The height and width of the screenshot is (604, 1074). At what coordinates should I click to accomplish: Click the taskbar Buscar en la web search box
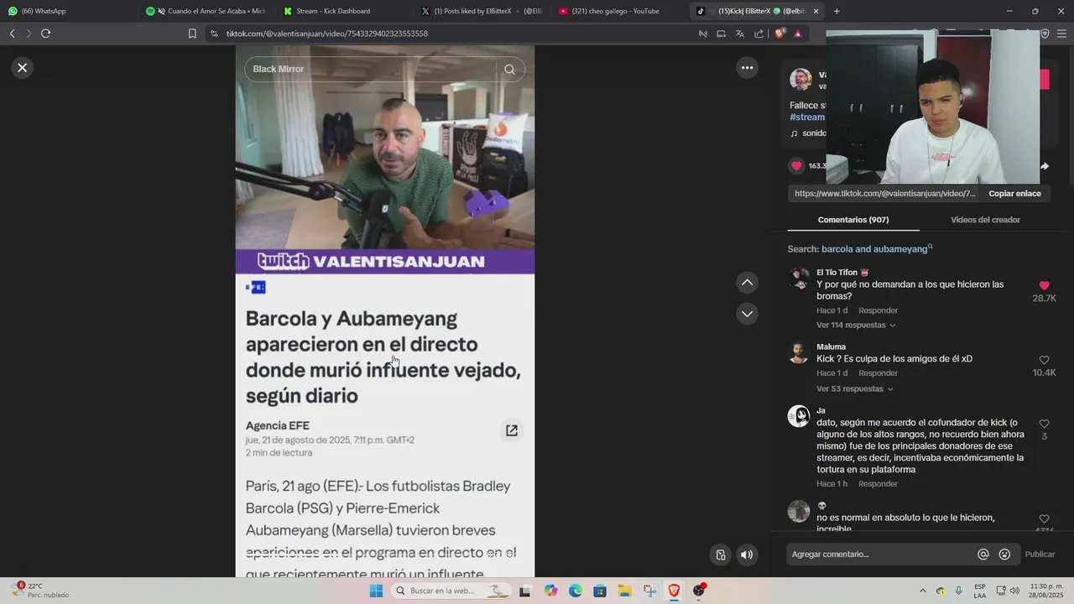452,591
